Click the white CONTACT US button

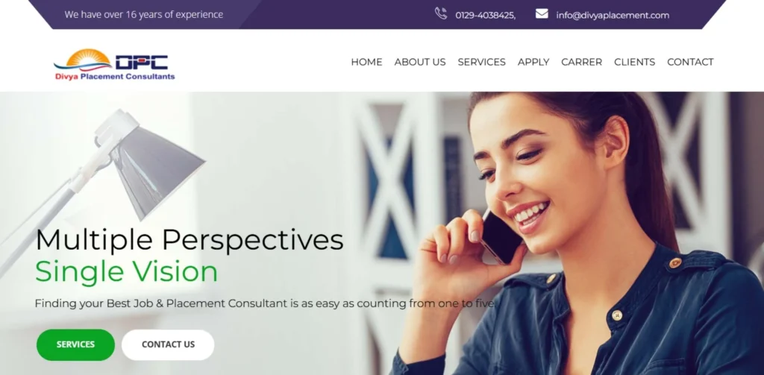pyautogui.click(x=168, y=344)
